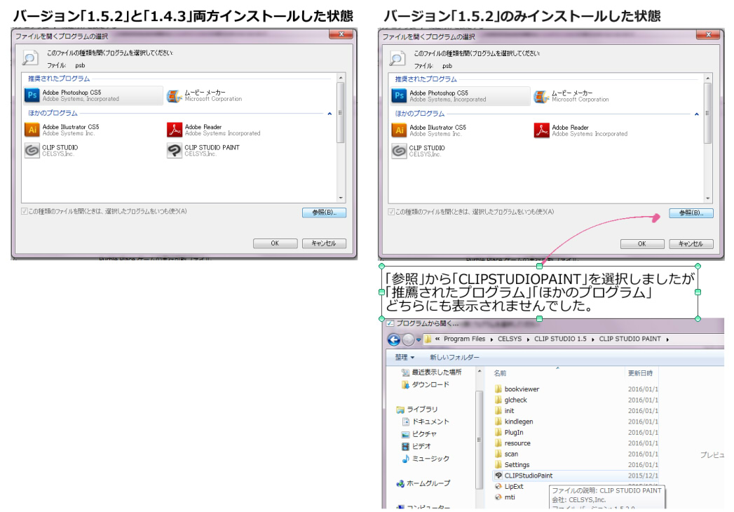Collapse ほかのプログラム section in left dialog
The image size is (734, 512).
pyautogui.click(x=329, y=114)
